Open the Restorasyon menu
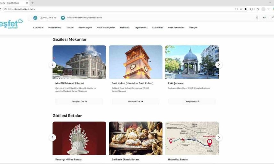 pos(85,28)
